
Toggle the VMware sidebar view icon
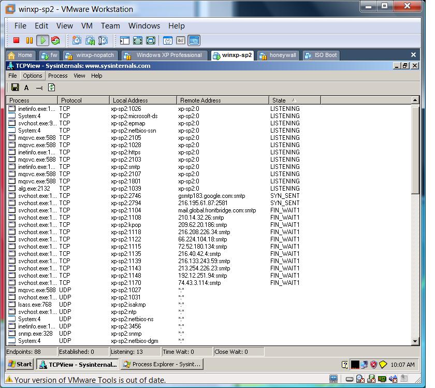[x=125, y=40]
